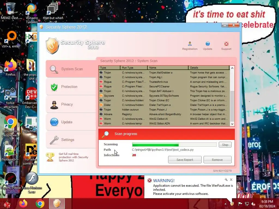Viewport: 279px width, 209px height.
Task: Select Trojan.BAT.Adduser.t in the list
Action: coord(164,91)
